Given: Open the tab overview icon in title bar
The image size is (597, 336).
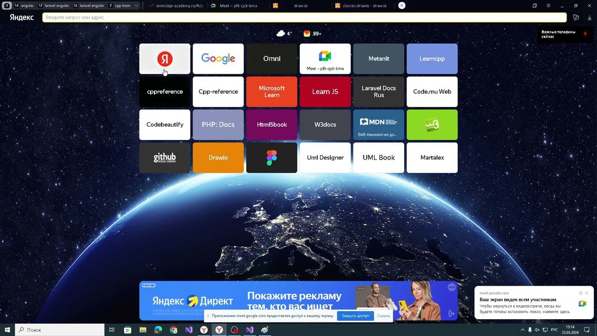Looking at the screenshot, I should (x=535, y=6).
